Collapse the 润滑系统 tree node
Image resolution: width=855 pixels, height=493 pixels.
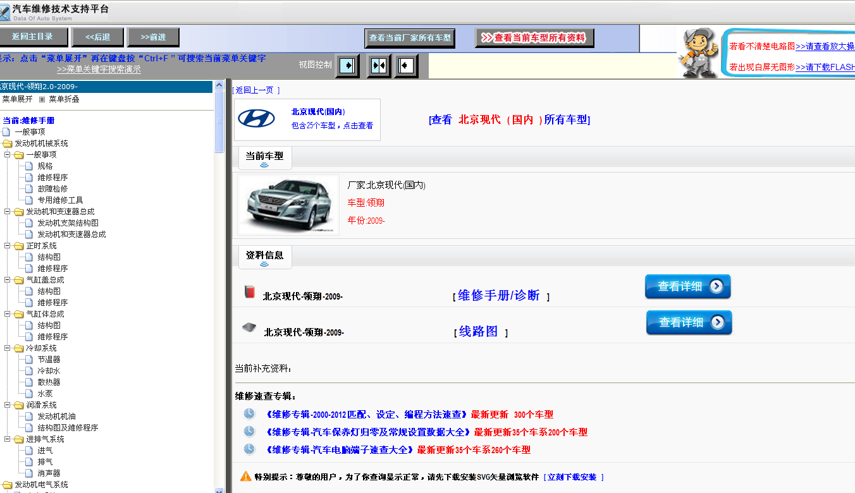pos(8,405)
